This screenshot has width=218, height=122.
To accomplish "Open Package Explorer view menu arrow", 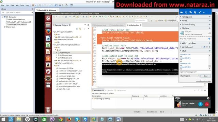I will pos(89,28).
